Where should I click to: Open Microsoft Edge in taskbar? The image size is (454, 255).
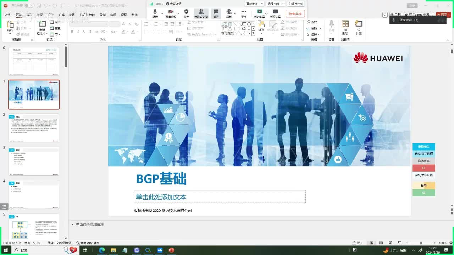tap(102, 250)
